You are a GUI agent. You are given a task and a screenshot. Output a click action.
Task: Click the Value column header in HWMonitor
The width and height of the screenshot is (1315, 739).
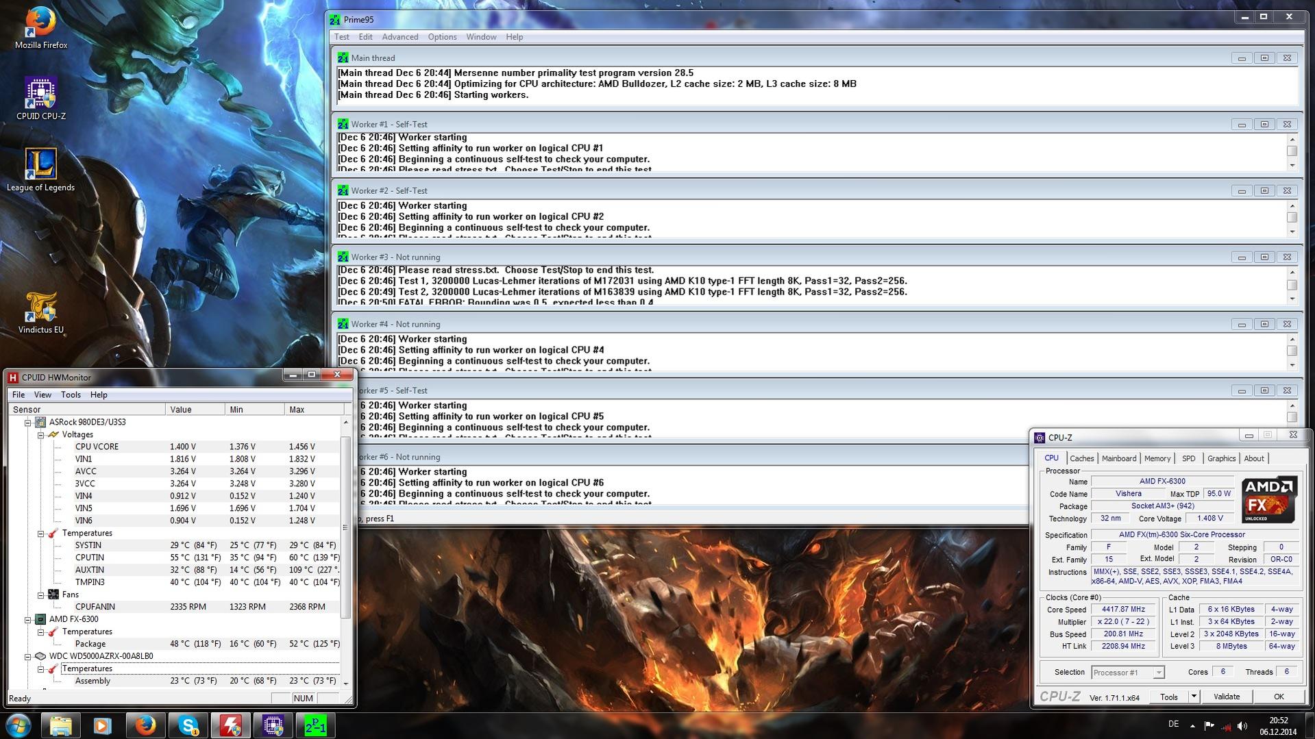[x=195, y=410]
